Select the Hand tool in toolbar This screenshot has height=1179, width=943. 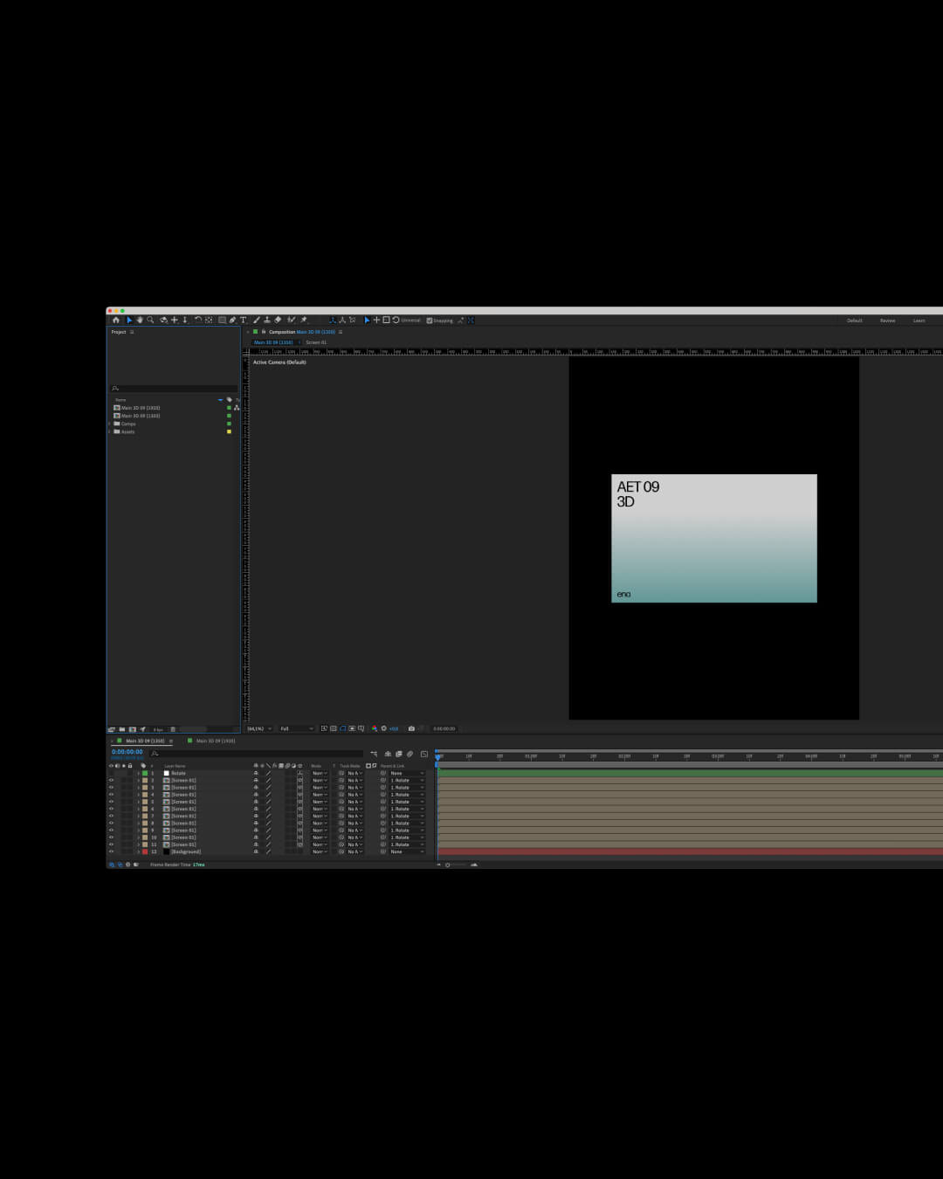point(140,320)
